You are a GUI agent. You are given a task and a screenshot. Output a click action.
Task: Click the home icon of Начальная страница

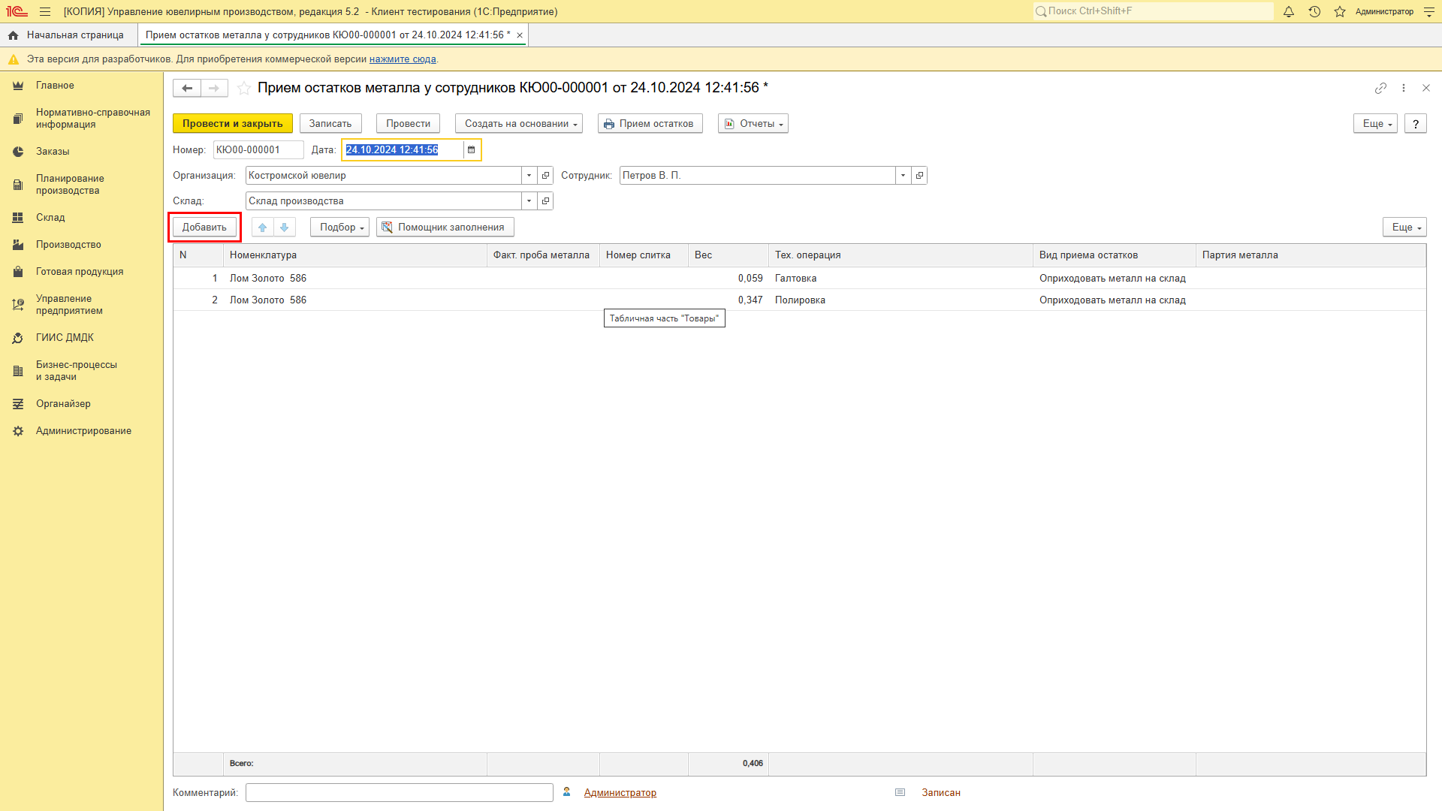click(14, 35)
